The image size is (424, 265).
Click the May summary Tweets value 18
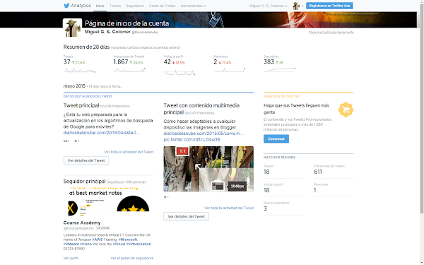[266, 172]
